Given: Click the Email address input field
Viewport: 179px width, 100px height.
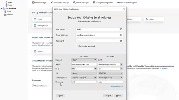Looking at the screenshot, I should tap(99, 35).
